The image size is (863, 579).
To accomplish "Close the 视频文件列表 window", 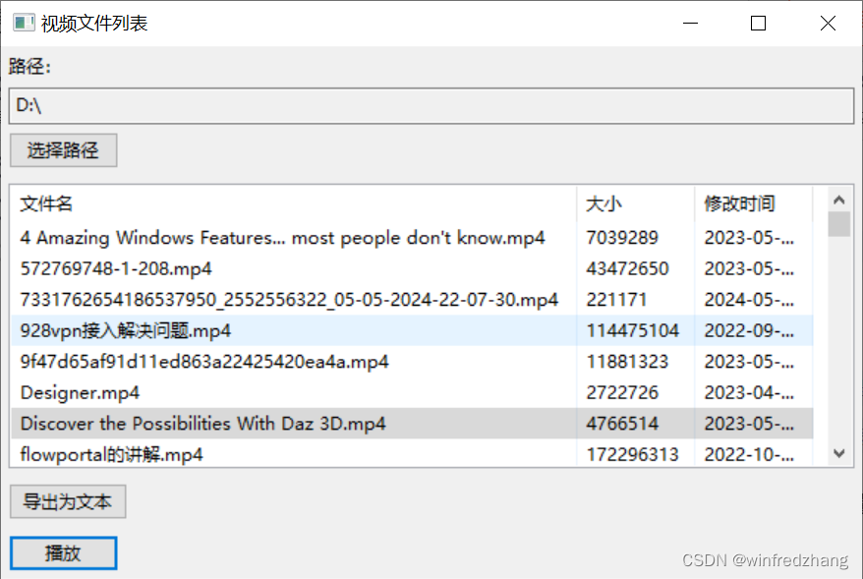I will [x=828, y=24].
